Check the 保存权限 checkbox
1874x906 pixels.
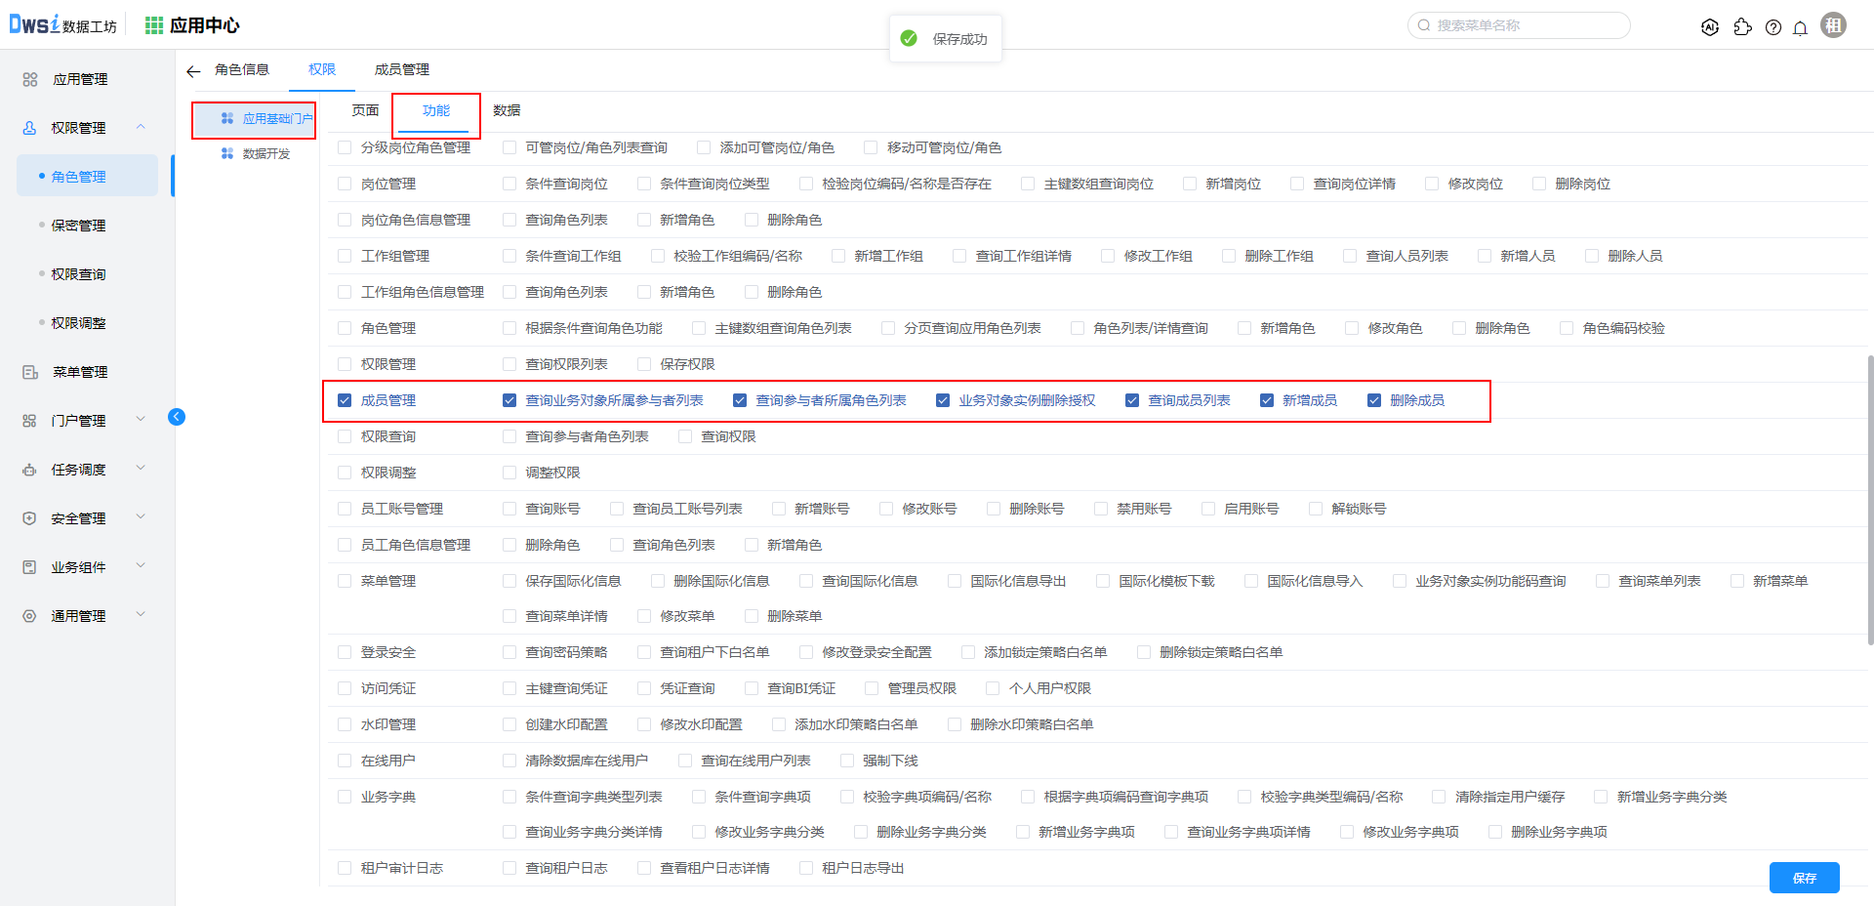tap(644, 364)
